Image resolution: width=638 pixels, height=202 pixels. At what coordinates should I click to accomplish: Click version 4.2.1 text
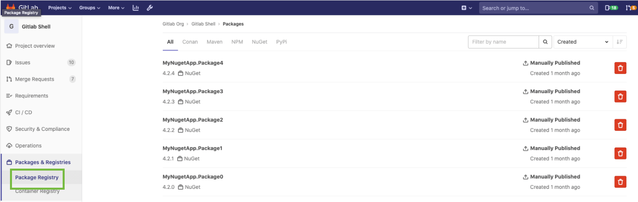tap(168, 159)
